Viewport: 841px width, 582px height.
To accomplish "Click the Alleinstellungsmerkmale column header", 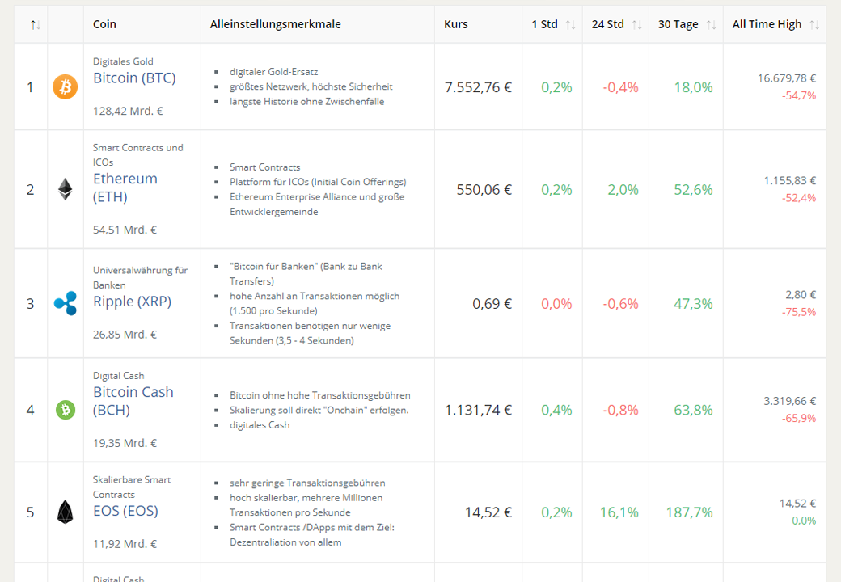I will pos(275,24).
